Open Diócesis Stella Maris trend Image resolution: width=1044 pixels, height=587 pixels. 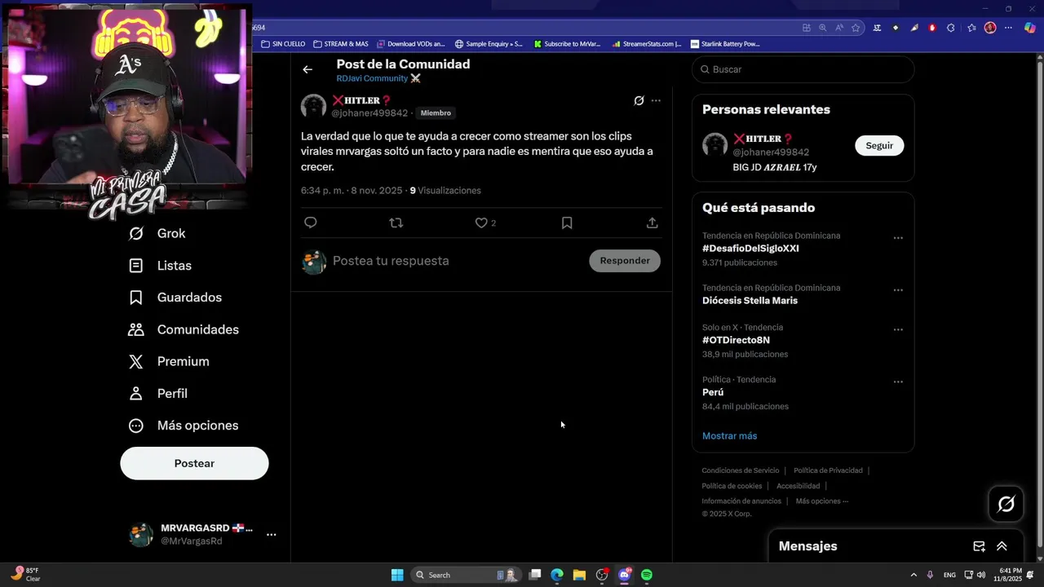pyautogui.click(x=750, y=301)
